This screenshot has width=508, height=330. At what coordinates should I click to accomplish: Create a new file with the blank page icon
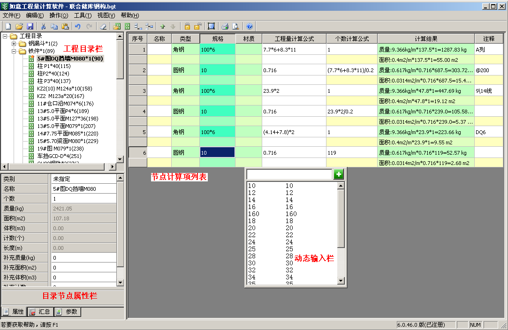tap(8, 26)
